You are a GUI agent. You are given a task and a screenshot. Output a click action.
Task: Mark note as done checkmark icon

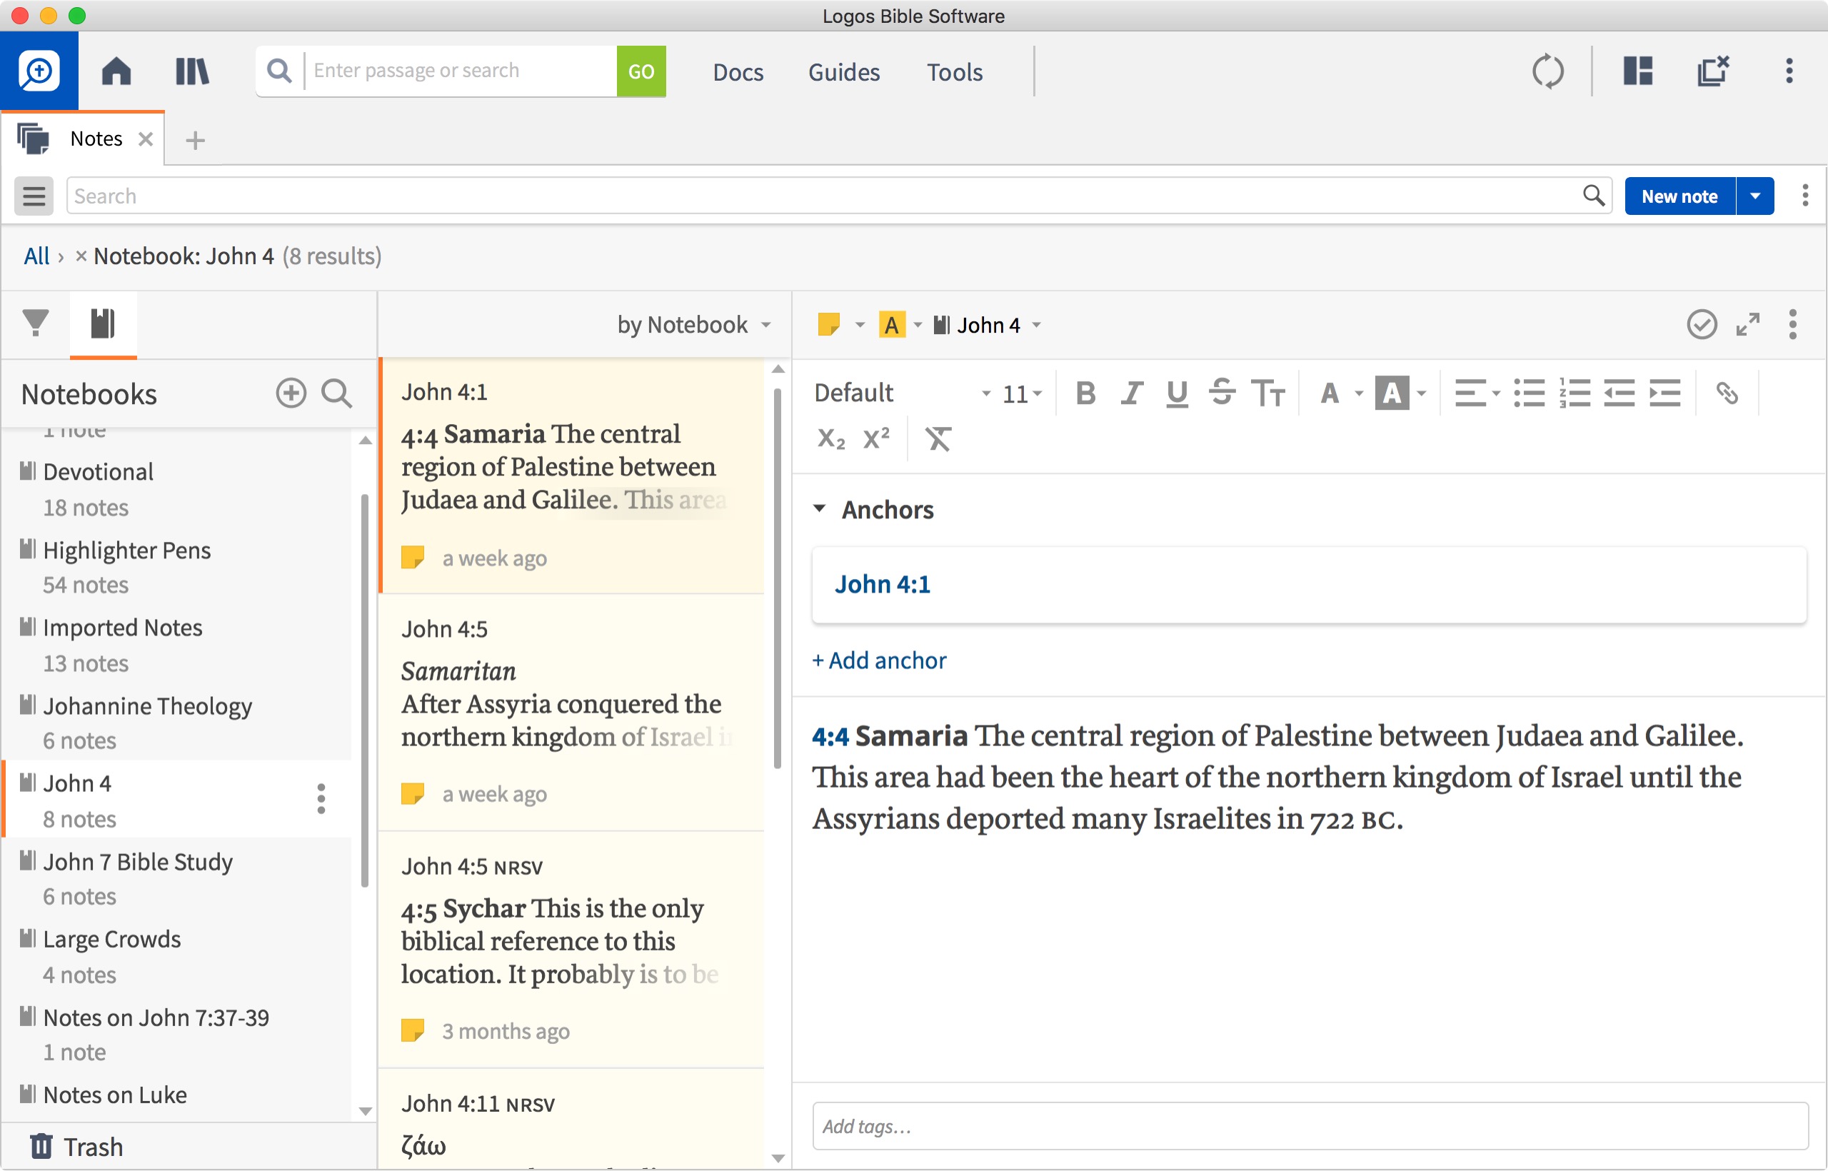[1701, 325]
